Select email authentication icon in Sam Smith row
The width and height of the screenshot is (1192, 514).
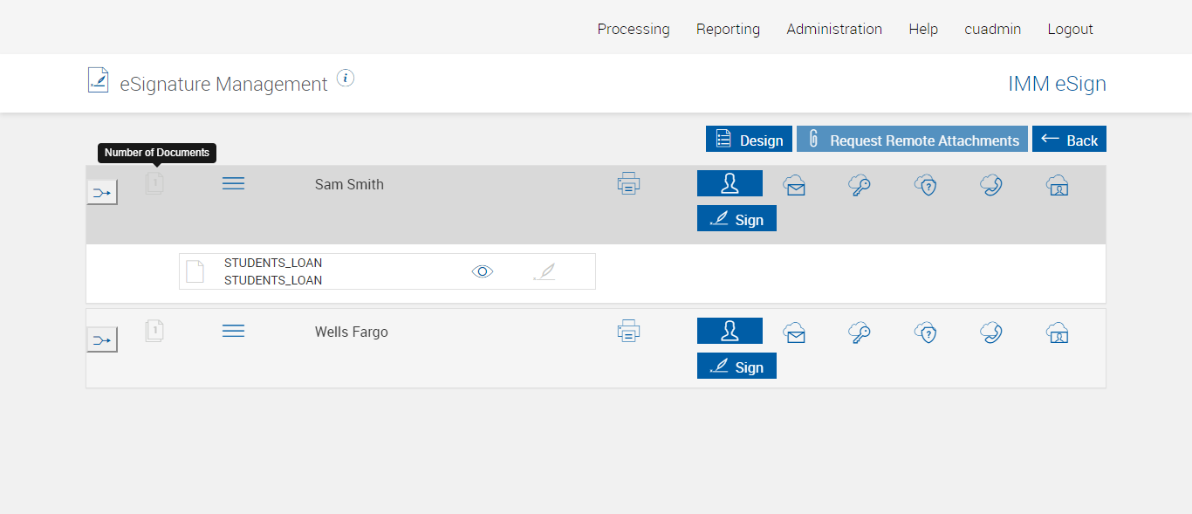point(794,185)
